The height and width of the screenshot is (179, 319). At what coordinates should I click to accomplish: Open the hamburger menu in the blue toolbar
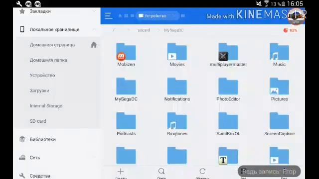pos(109,16)
